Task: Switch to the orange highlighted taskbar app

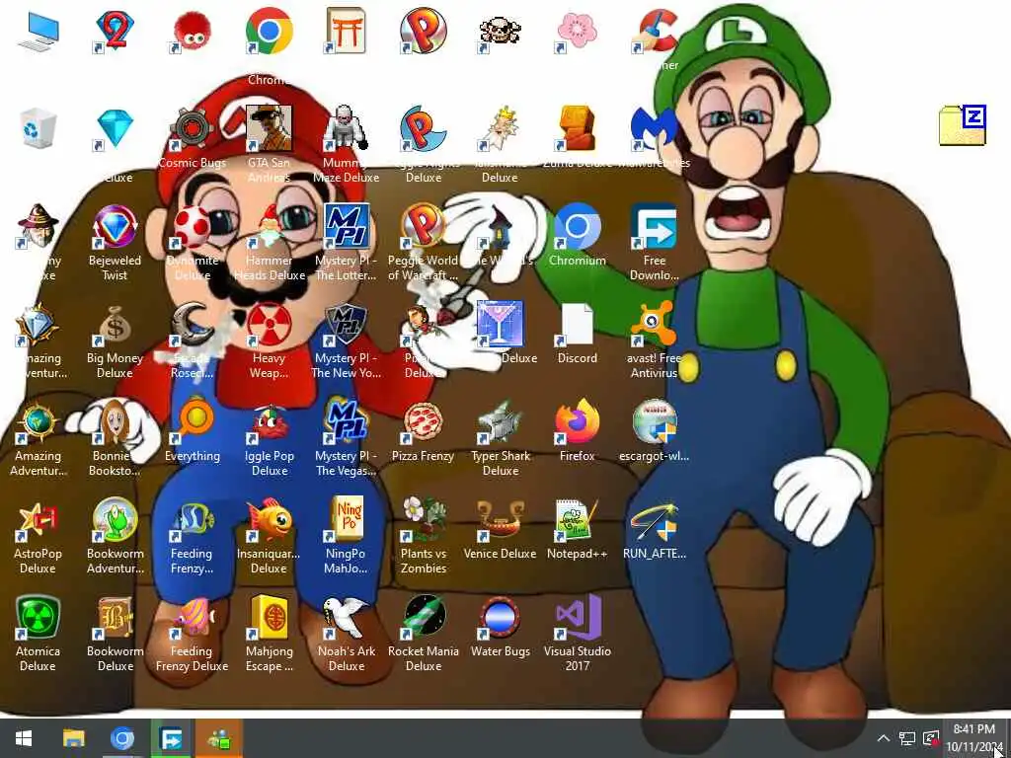Action: 219,738
